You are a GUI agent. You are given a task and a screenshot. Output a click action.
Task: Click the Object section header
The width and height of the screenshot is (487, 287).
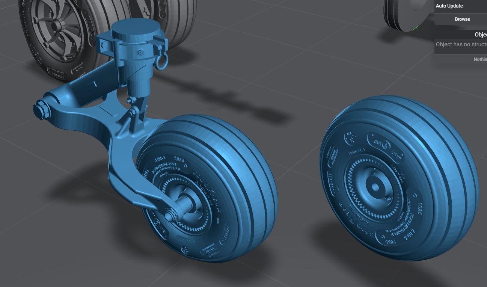tap(480, 35)
